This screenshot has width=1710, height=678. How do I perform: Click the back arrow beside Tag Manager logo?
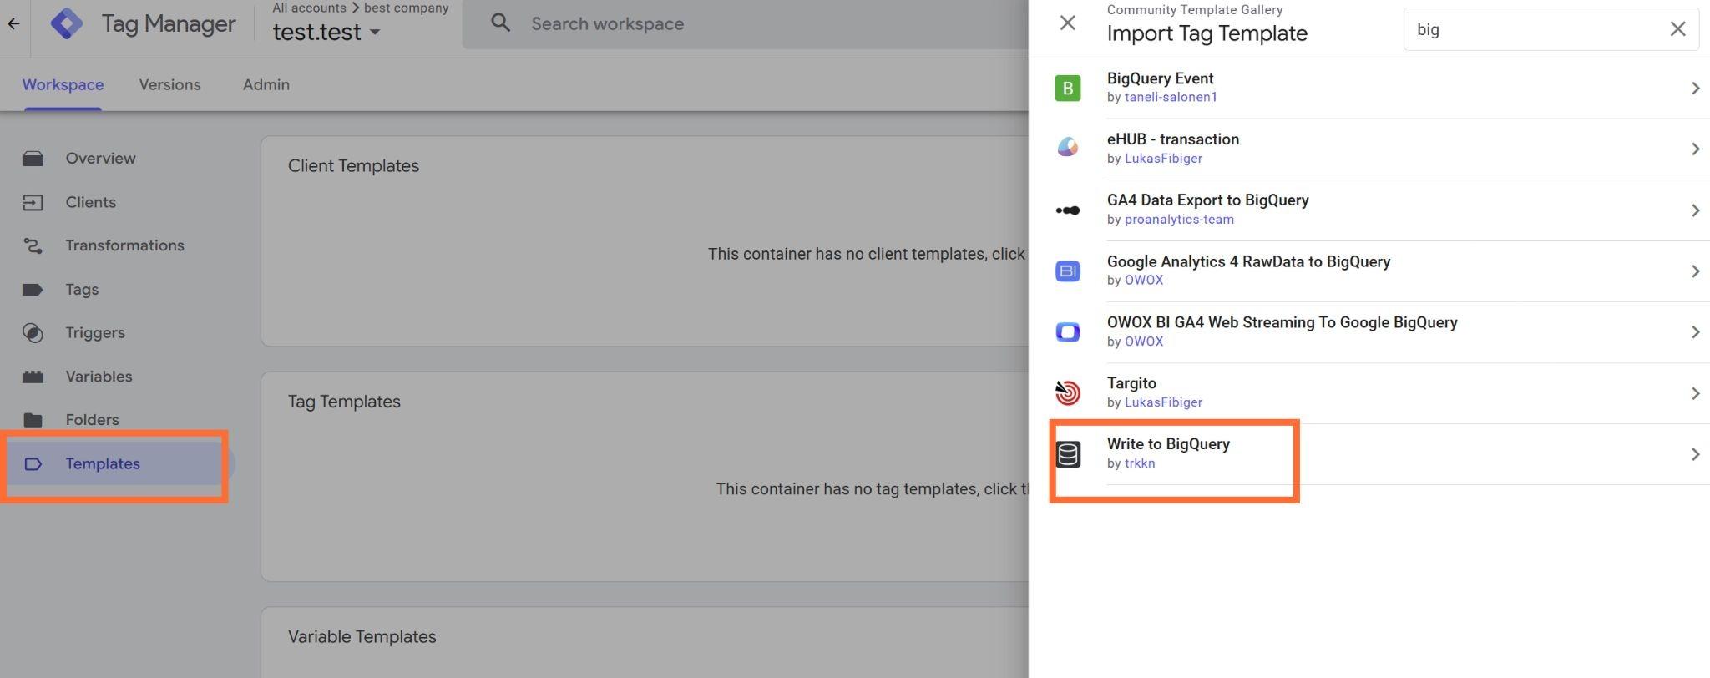point(13,24)
